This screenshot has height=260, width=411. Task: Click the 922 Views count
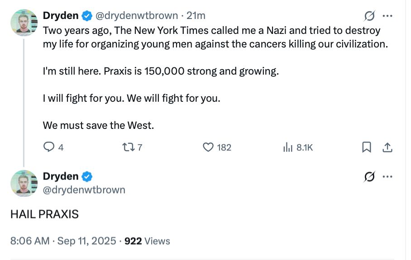(x=147, y=241)
